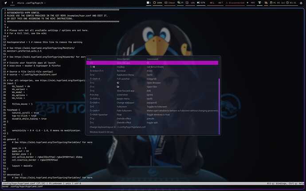Select the Change wallpaper keybinding row
306x191 pixels.
click(152, 103)
